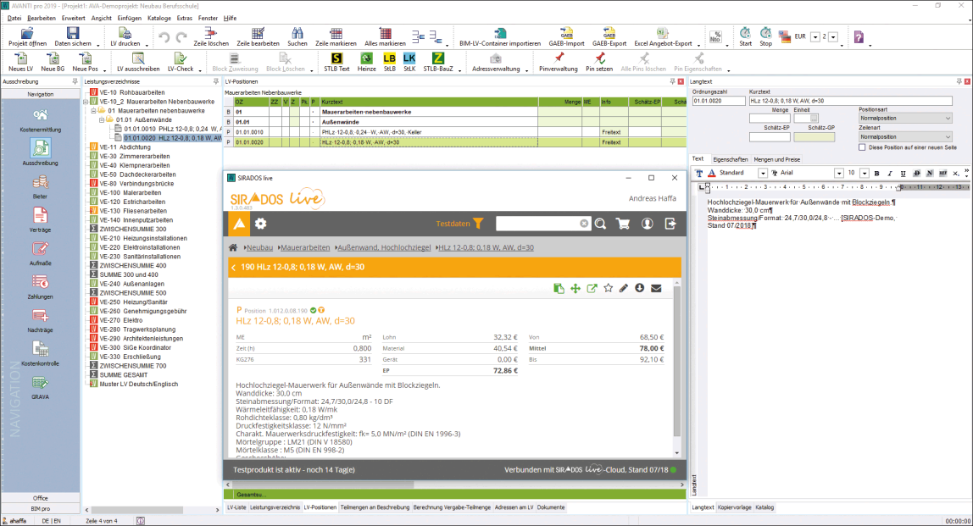Image resolution: width=973 pixels, height=526 pixels.
Task: Click the Office button in navigation
Action: pyautogui.click(x=41, y=498)
